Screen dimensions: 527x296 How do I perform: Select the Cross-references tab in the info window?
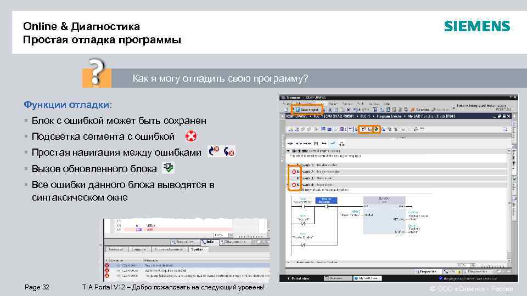169,249
